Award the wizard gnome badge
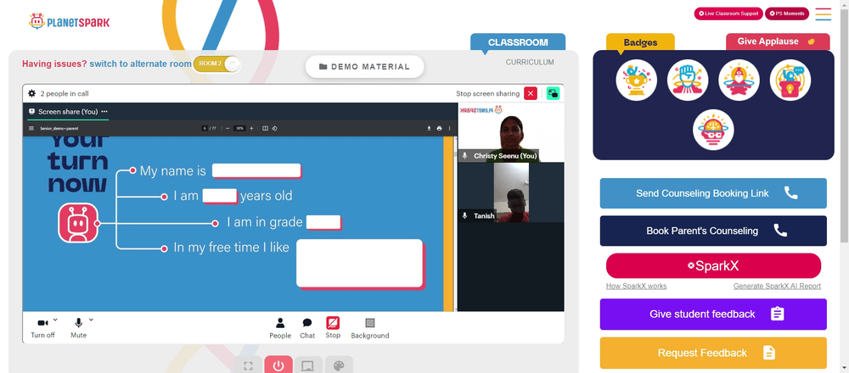This screenshot has height=373, width=849. point(739,80)
